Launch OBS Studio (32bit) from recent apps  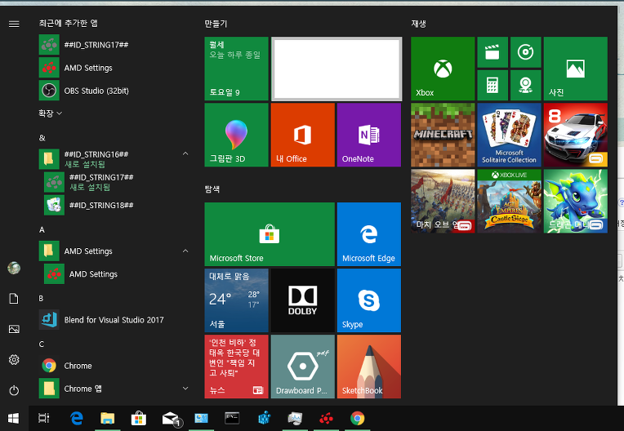114,91
